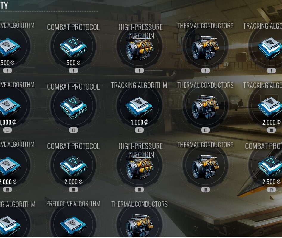Select the tier II Combat Protocol chip
Image resolution: width=282 pixels, height=238 pixels.
point(73,107)
